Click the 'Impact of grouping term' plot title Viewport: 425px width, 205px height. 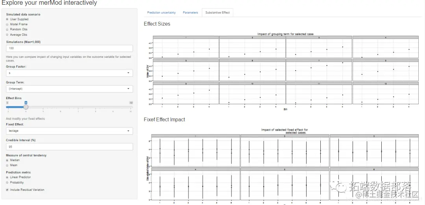(285, 34)
